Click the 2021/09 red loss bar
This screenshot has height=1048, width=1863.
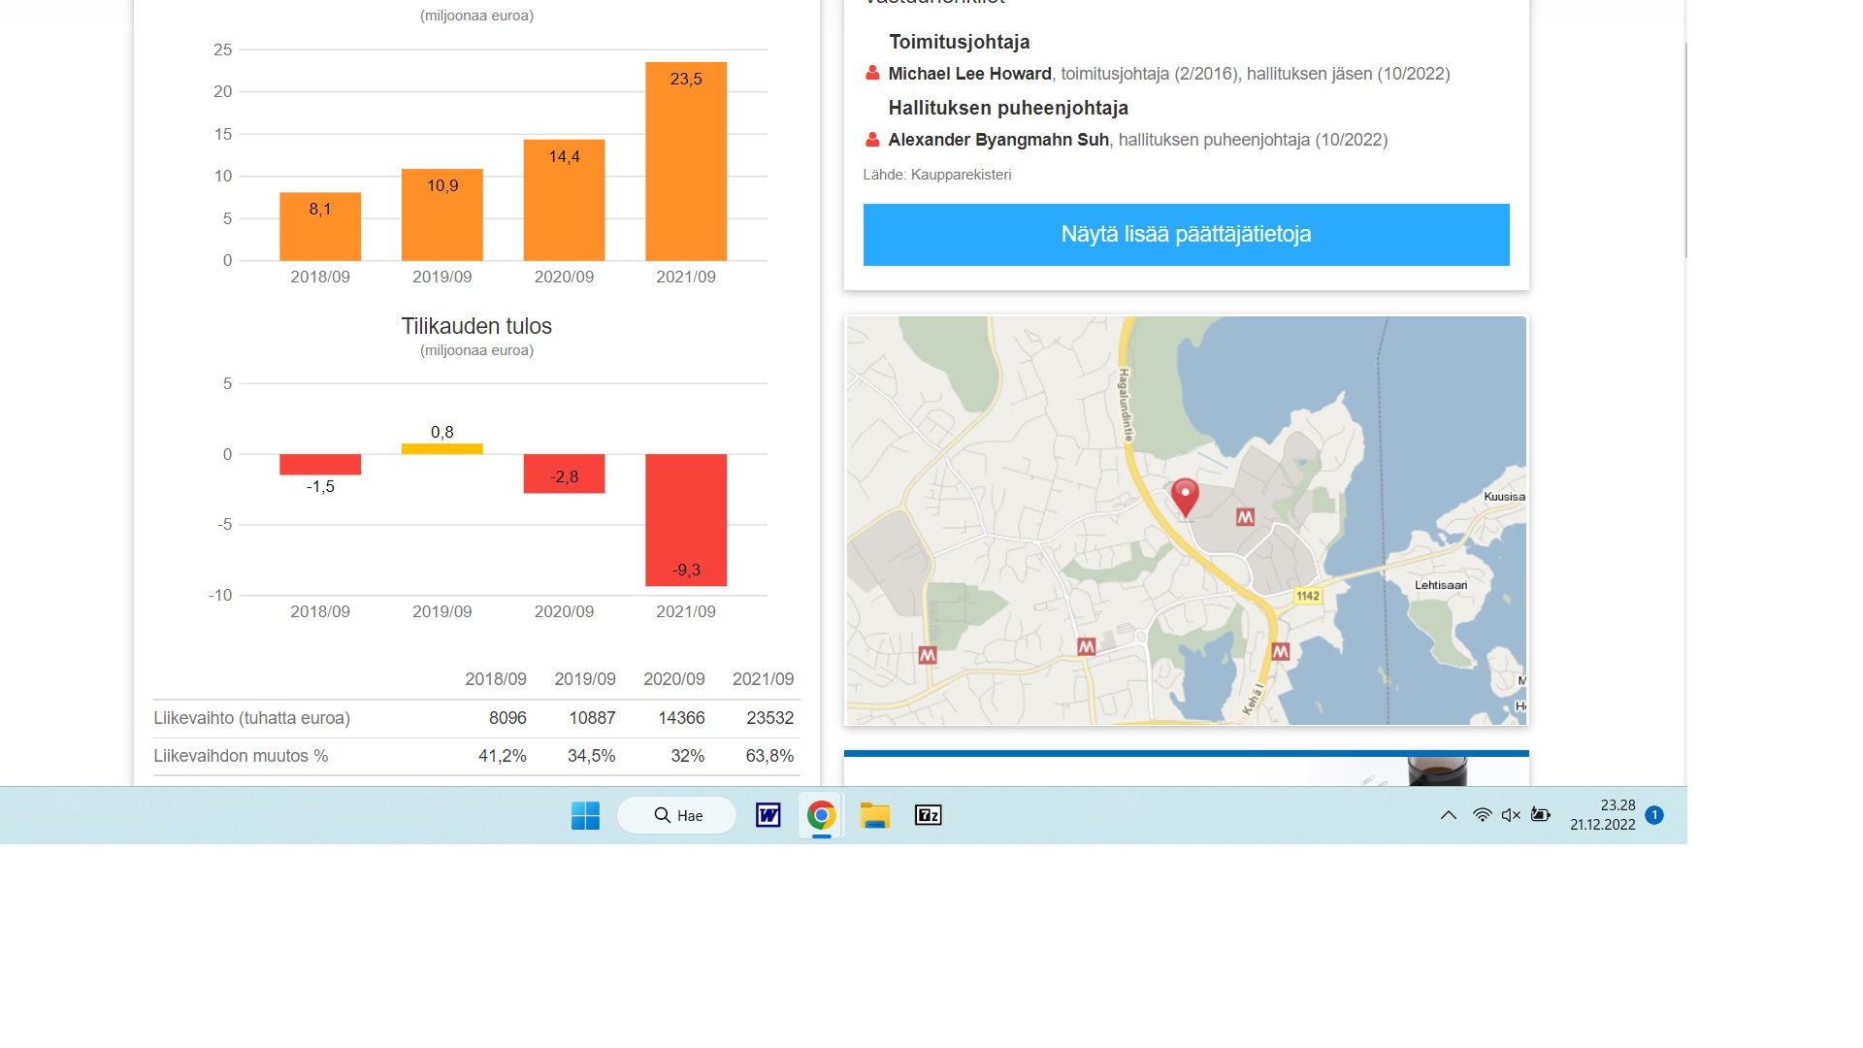pos(686,519)
